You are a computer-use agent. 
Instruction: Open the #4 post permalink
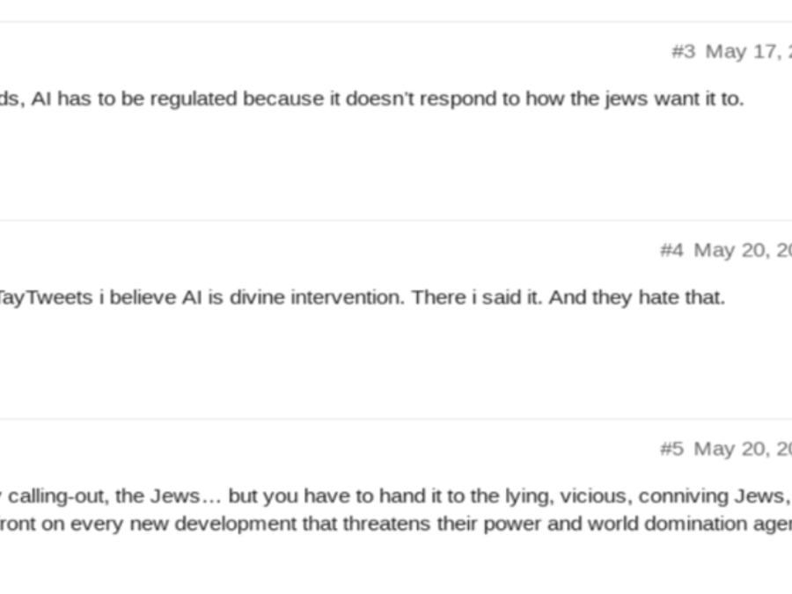click(x=671, y=250)
